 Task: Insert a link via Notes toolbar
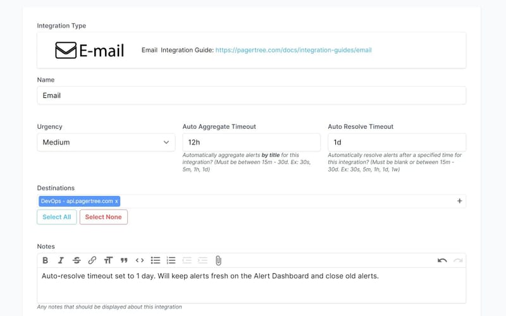click(92, 260)
